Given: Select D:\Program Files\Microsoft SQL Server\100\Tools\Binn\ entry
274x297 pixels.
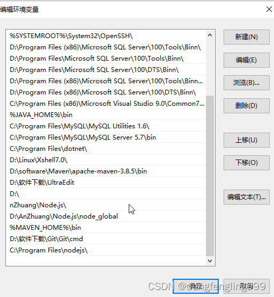Looking at the screenshot, I should (106, 59).
